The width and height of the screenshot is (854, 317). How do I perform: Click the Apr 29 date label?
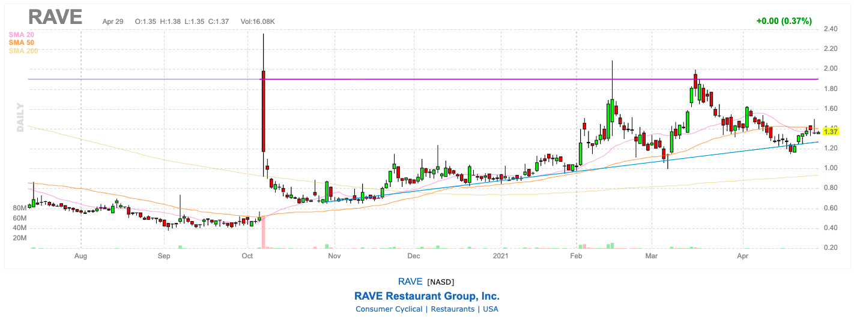point(112,22)
